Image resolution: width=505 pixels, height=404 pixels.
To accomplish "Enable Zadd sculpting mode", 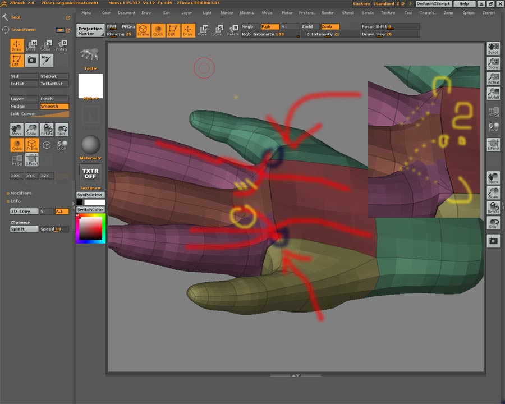I will 310,26.
